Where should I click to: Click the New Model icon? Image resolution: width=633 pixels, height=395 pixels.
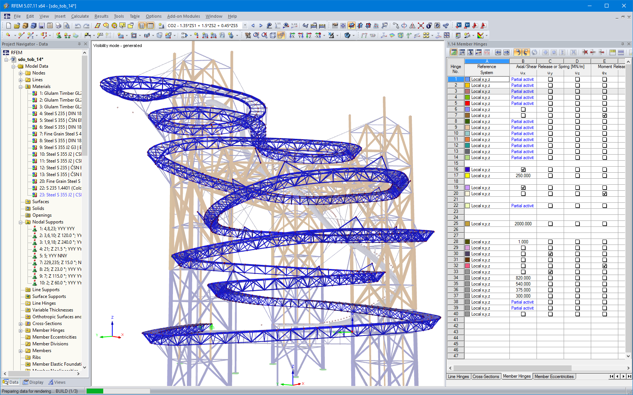[8, 26]
